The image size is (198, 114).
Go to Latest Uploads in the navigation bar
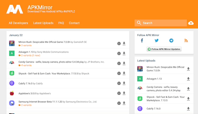pyautogui.click(x=43, y=23)
